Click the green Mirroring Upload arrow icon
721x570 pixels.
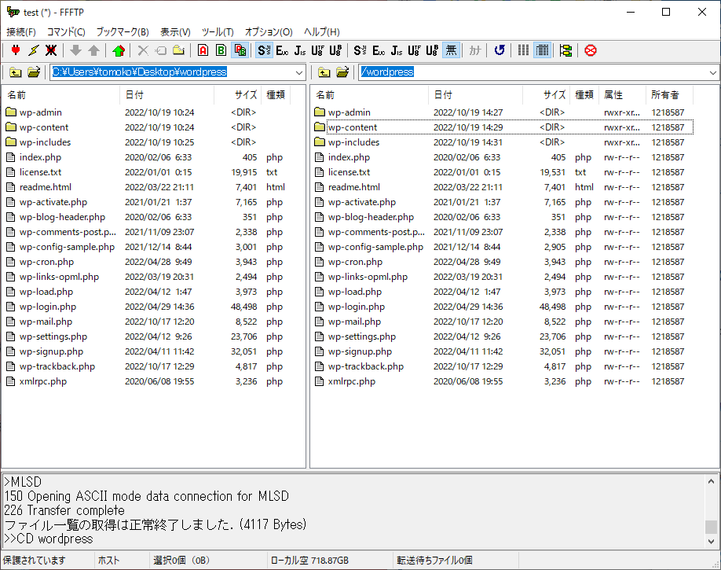119,50
